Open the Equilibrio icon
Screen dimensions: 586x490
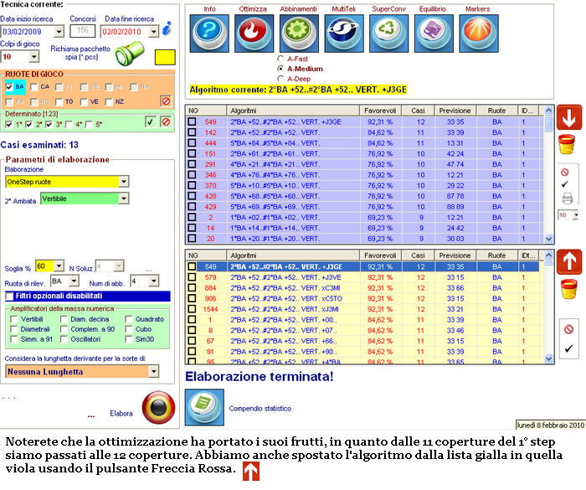[434, 34]
